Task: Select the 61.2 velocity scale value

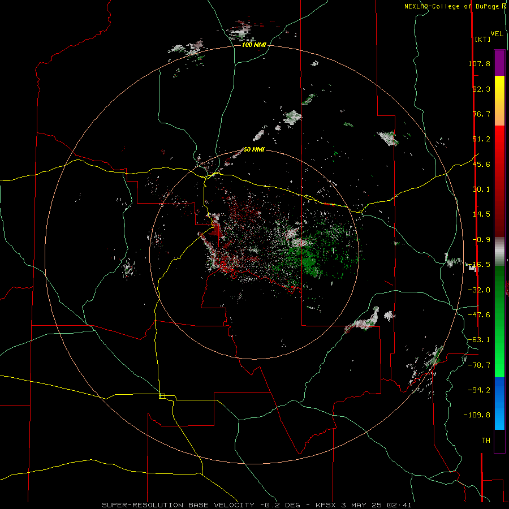Action: (x=481, y=139)
